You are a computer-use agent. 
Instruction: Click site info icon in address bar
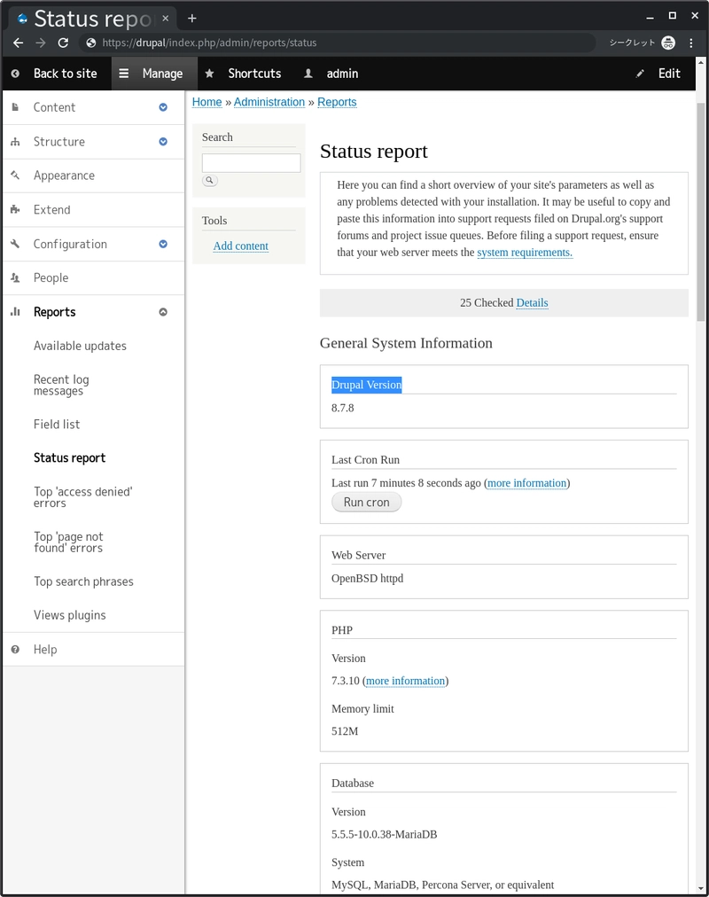click(91, 43)
